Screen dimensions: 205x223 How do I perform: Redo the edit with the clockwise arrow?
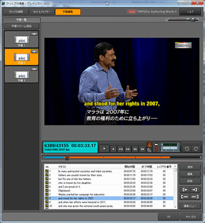pyautogui.click(x=196, y=149)
